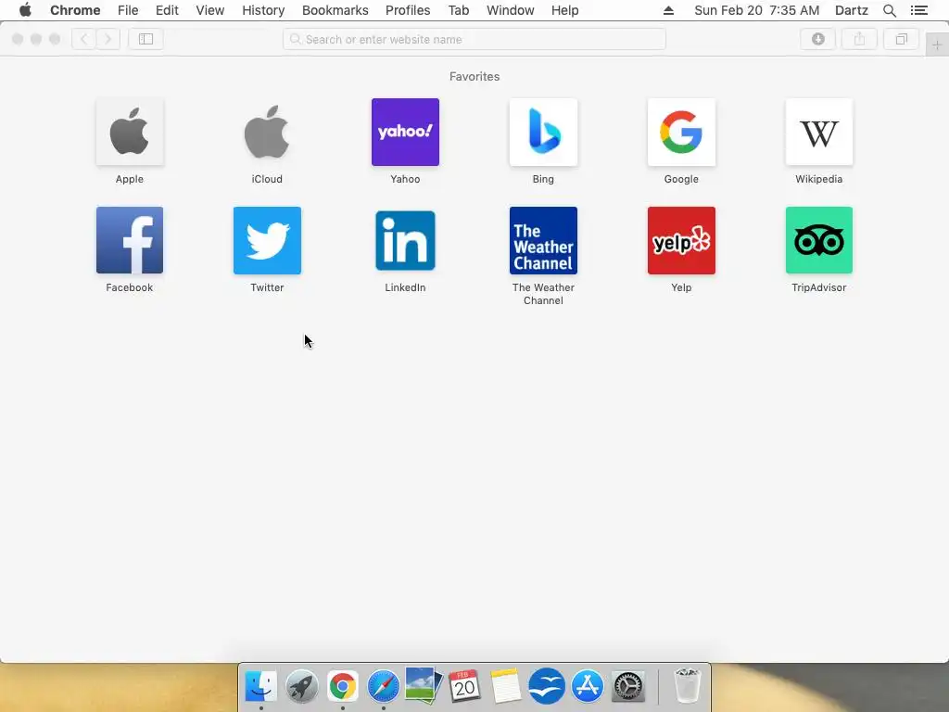The image size is (949, 712).
Task: Click the eject icon in menu bar
Action: [669, 10]
